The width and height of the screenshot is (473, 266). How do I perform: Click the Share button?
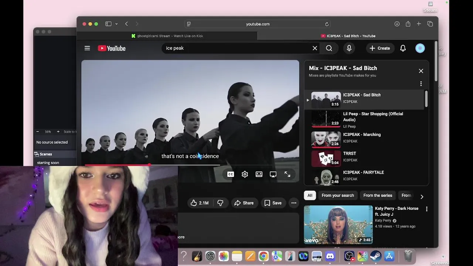(x=244, y=203)
